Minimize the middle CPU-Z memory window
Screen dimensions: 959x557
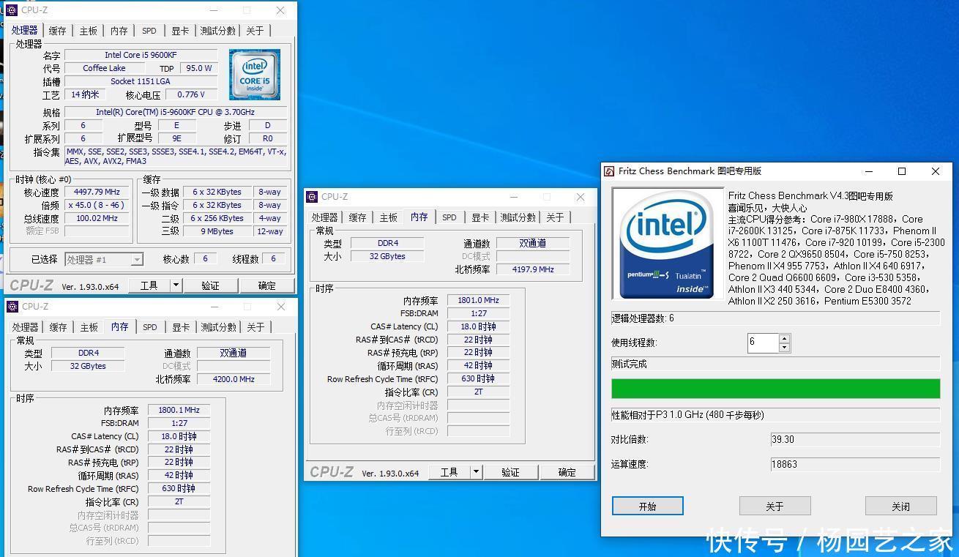pos(514,197)
